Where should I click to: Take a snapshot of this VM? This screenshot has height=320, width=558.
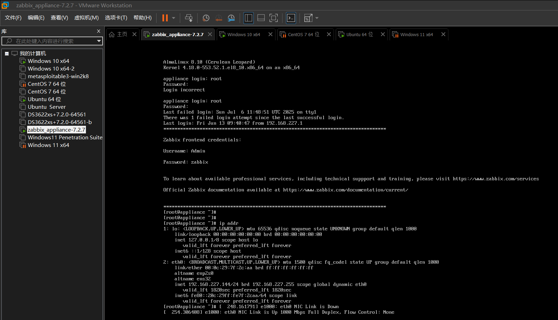click(206, 18)
